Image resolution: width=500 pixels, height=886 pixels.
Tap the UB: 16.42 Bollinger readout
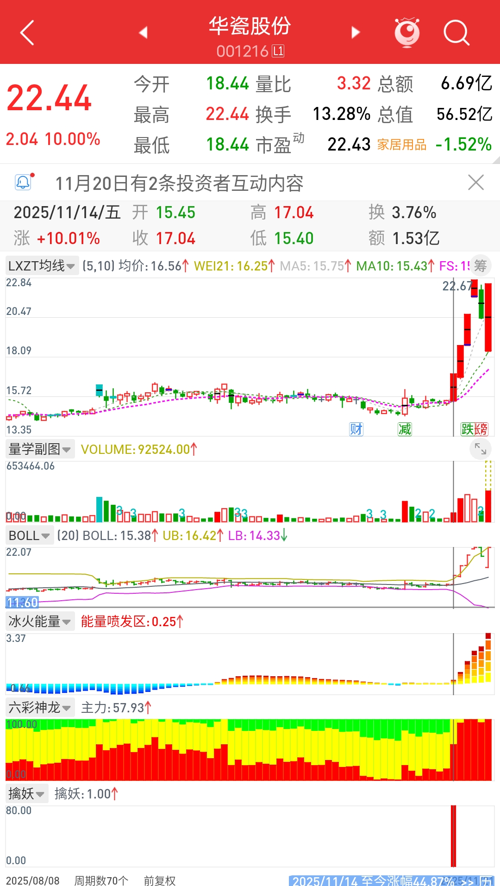click(x=193, y=535)
